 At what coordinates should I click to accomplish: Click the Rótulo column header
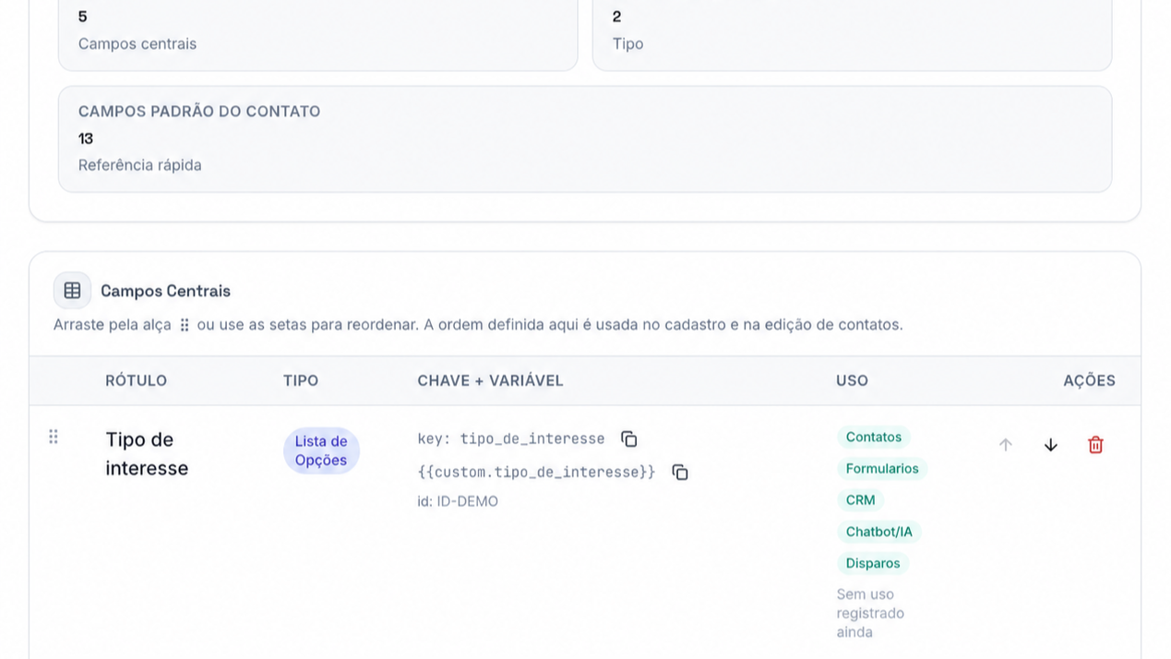click(137, 380)
